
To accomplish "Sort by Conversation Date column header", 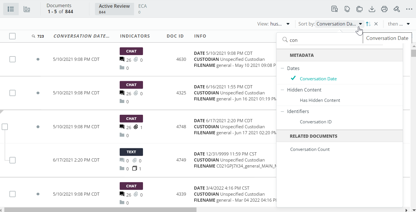I will (81, 36).
